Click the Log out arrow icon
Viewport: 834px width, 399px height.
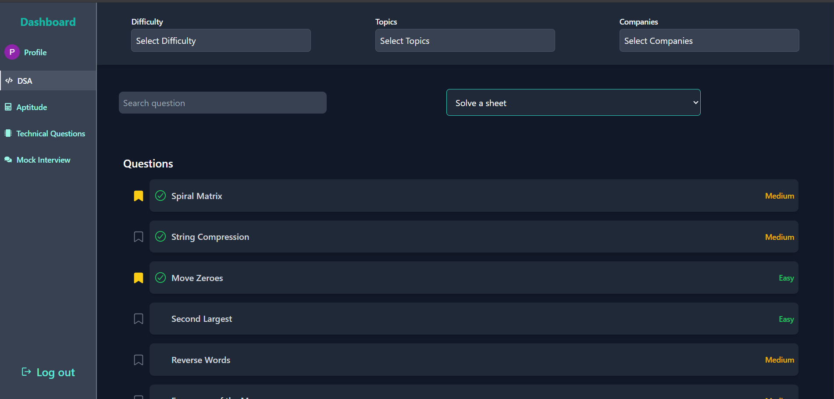click(x=26, y=372)
